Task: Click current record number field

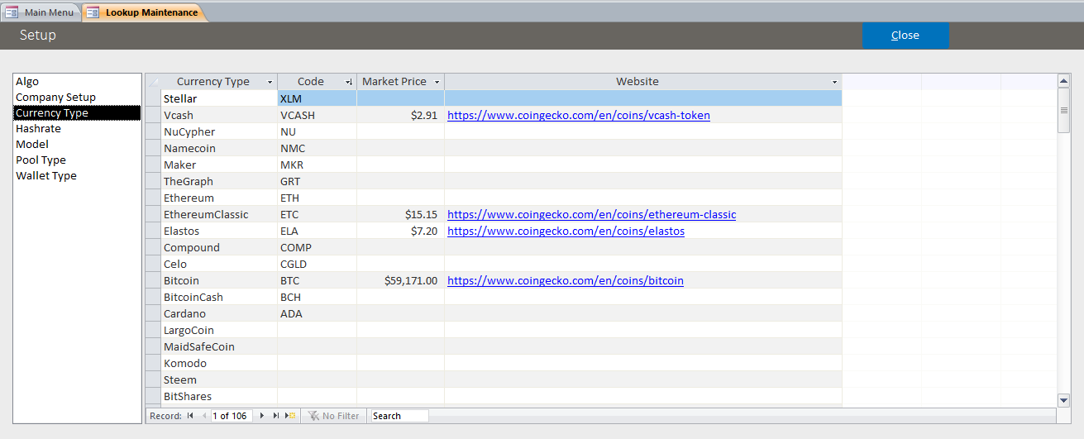Action: (x=232, y=416)
